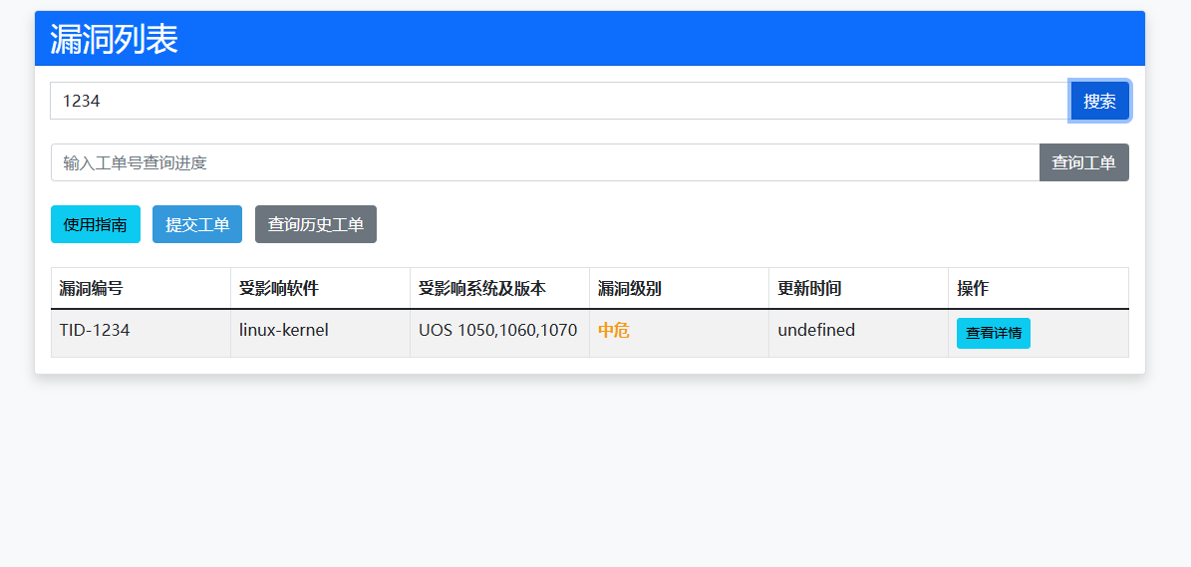Select the TID-1234 vulnerability ID cell
Image resolution: width=1191 pixels, height=567 pixels.
point(95,330)
